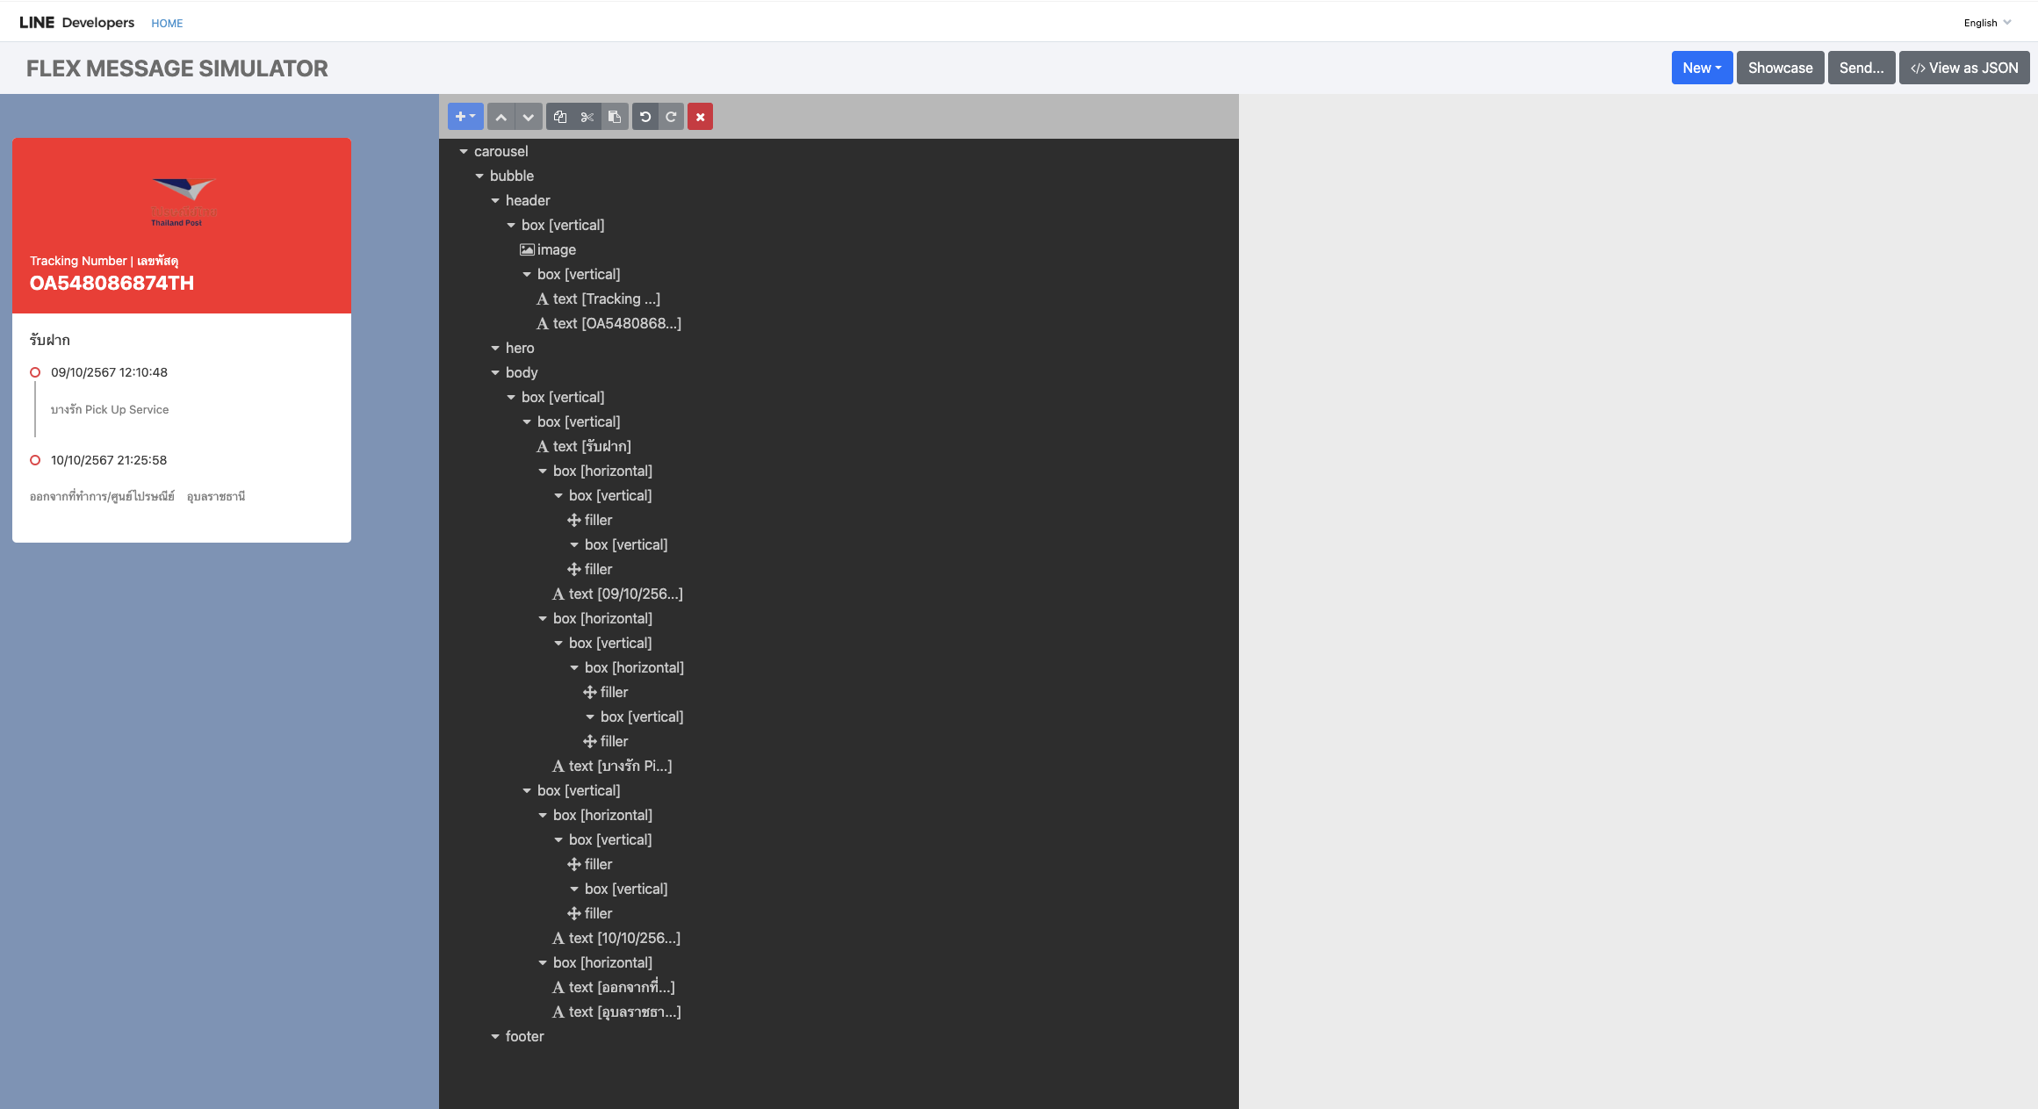The height and width of the screenshot is (1109, 2038).
Task: Select text [บางรัก Pi...] node
Action: pyautogui.click(x=620, y=766)
